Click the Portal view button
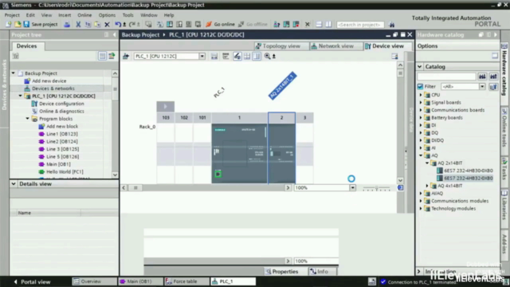This screenshot has width=510, height=287. 32,281
